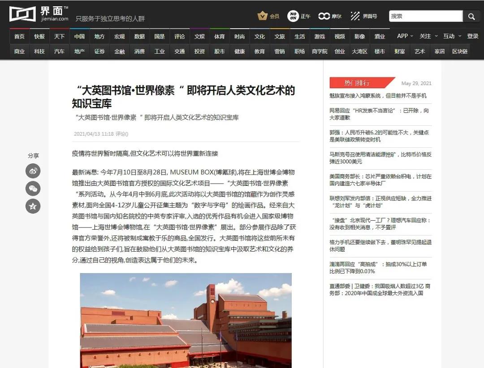Open the 马斯克 比特币 headline

pyautogui.click(x=380, y=158)
